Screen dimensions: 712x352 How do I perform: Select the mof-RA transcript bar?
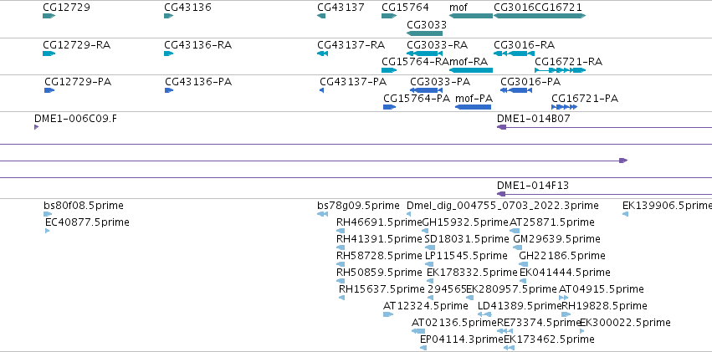coord(471,70)
